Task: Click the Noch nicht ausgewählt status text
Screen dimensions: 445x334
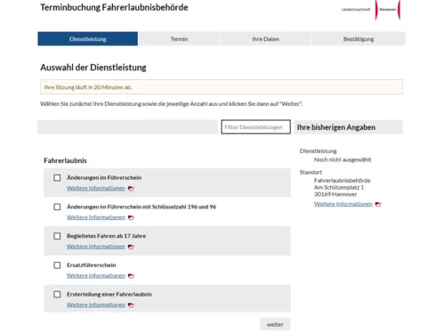Action: [343, 159]
